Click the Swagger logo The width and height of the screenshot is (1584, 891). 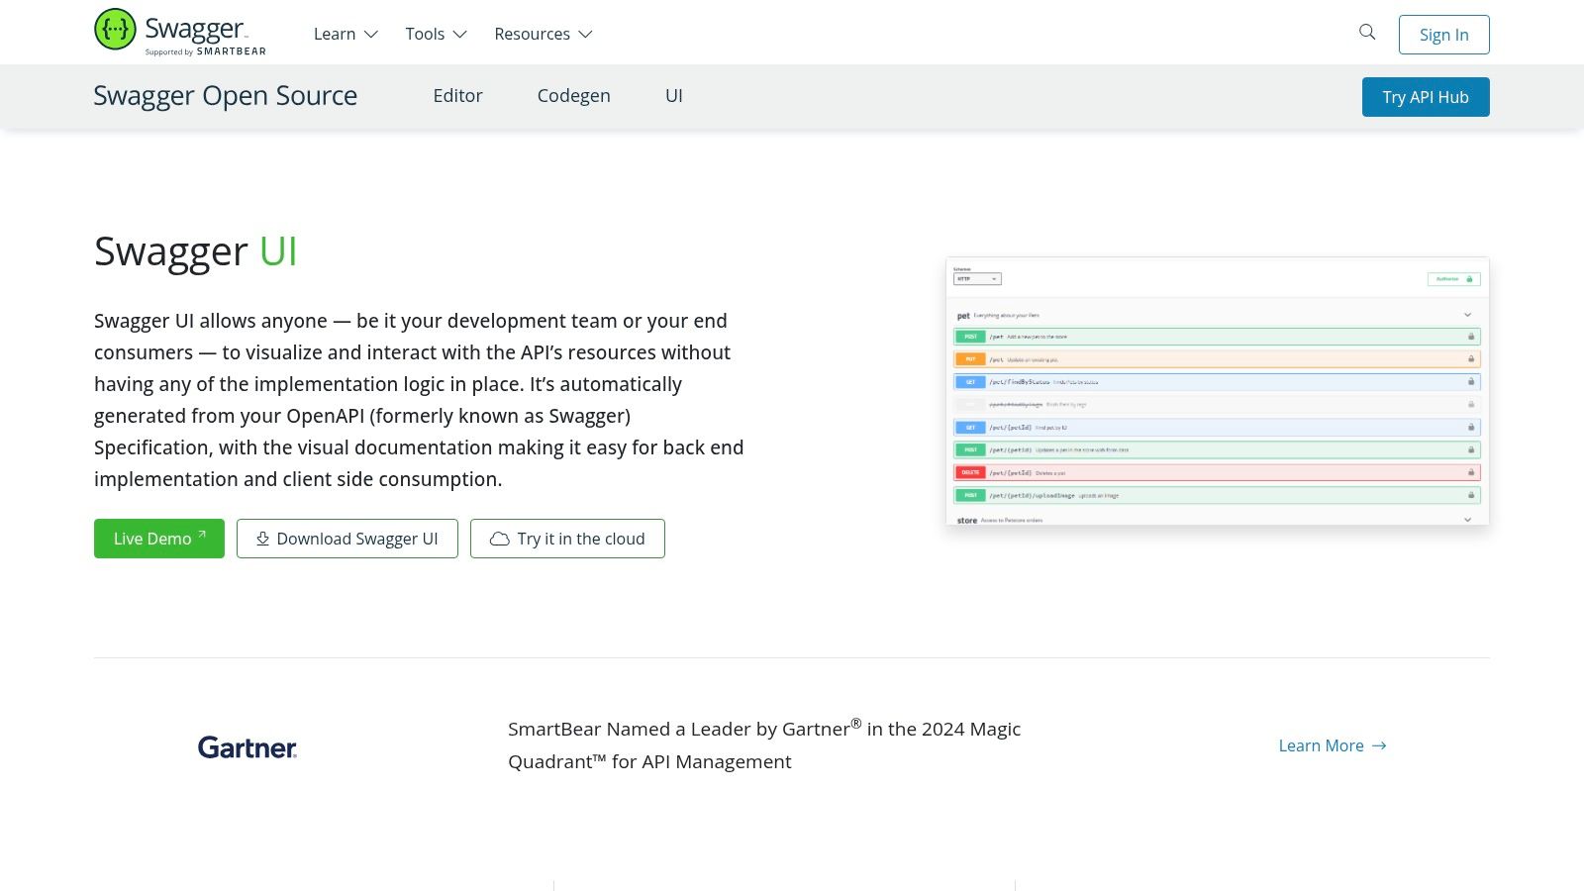click(x=180, y=32)
